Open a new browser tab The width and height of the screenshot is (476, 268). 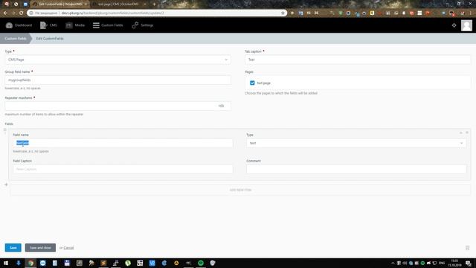155,4
